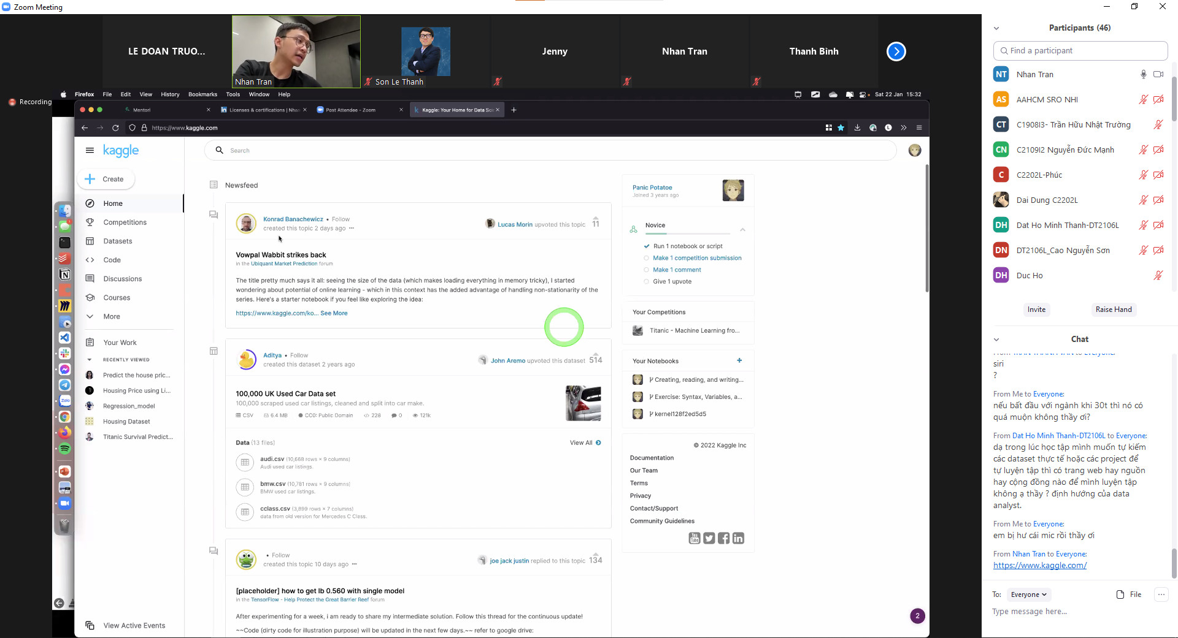Image resolution: width=1178 pixels, height=638 pixels.
Task: Click the Firefox reload page icon
Action: click(115, 127)
